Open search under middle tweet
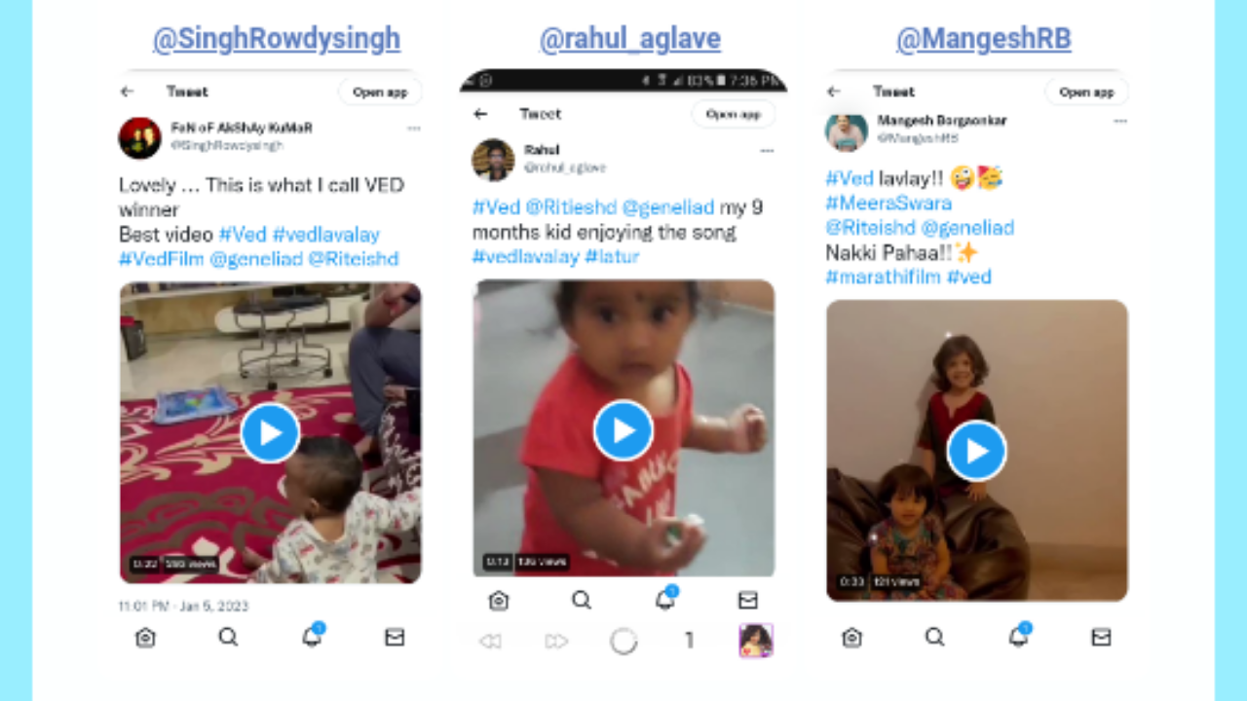The image size is (1247, 701). (582, 600)
